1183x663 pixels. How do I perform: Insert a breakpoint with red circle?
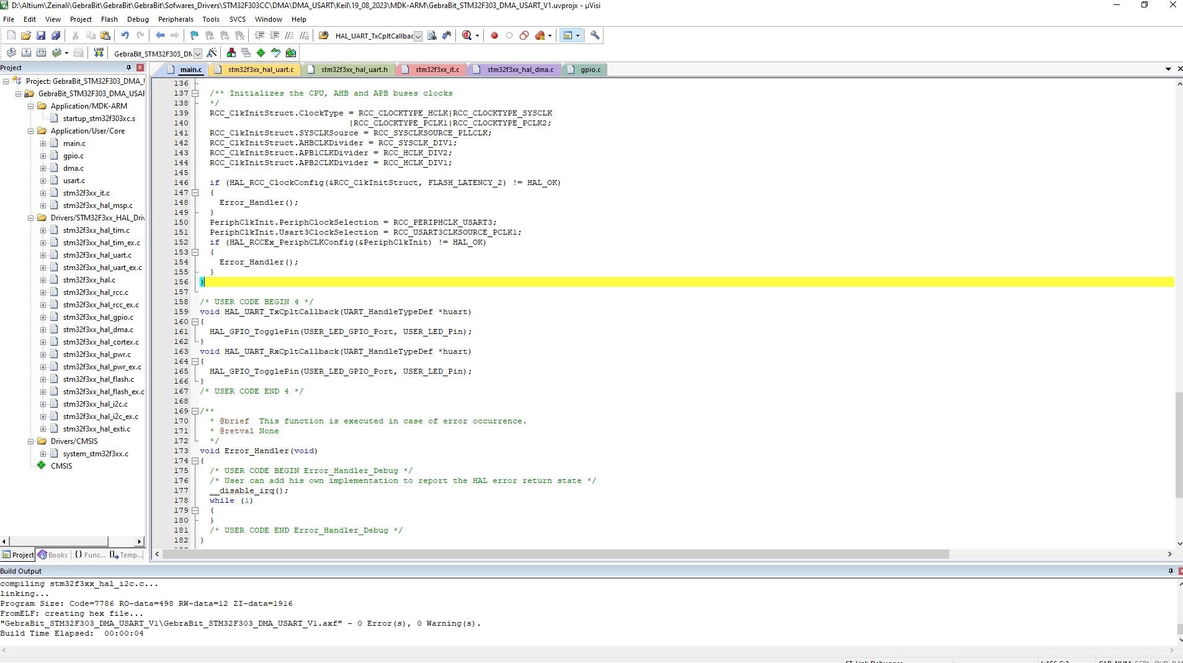pos(494,35)
